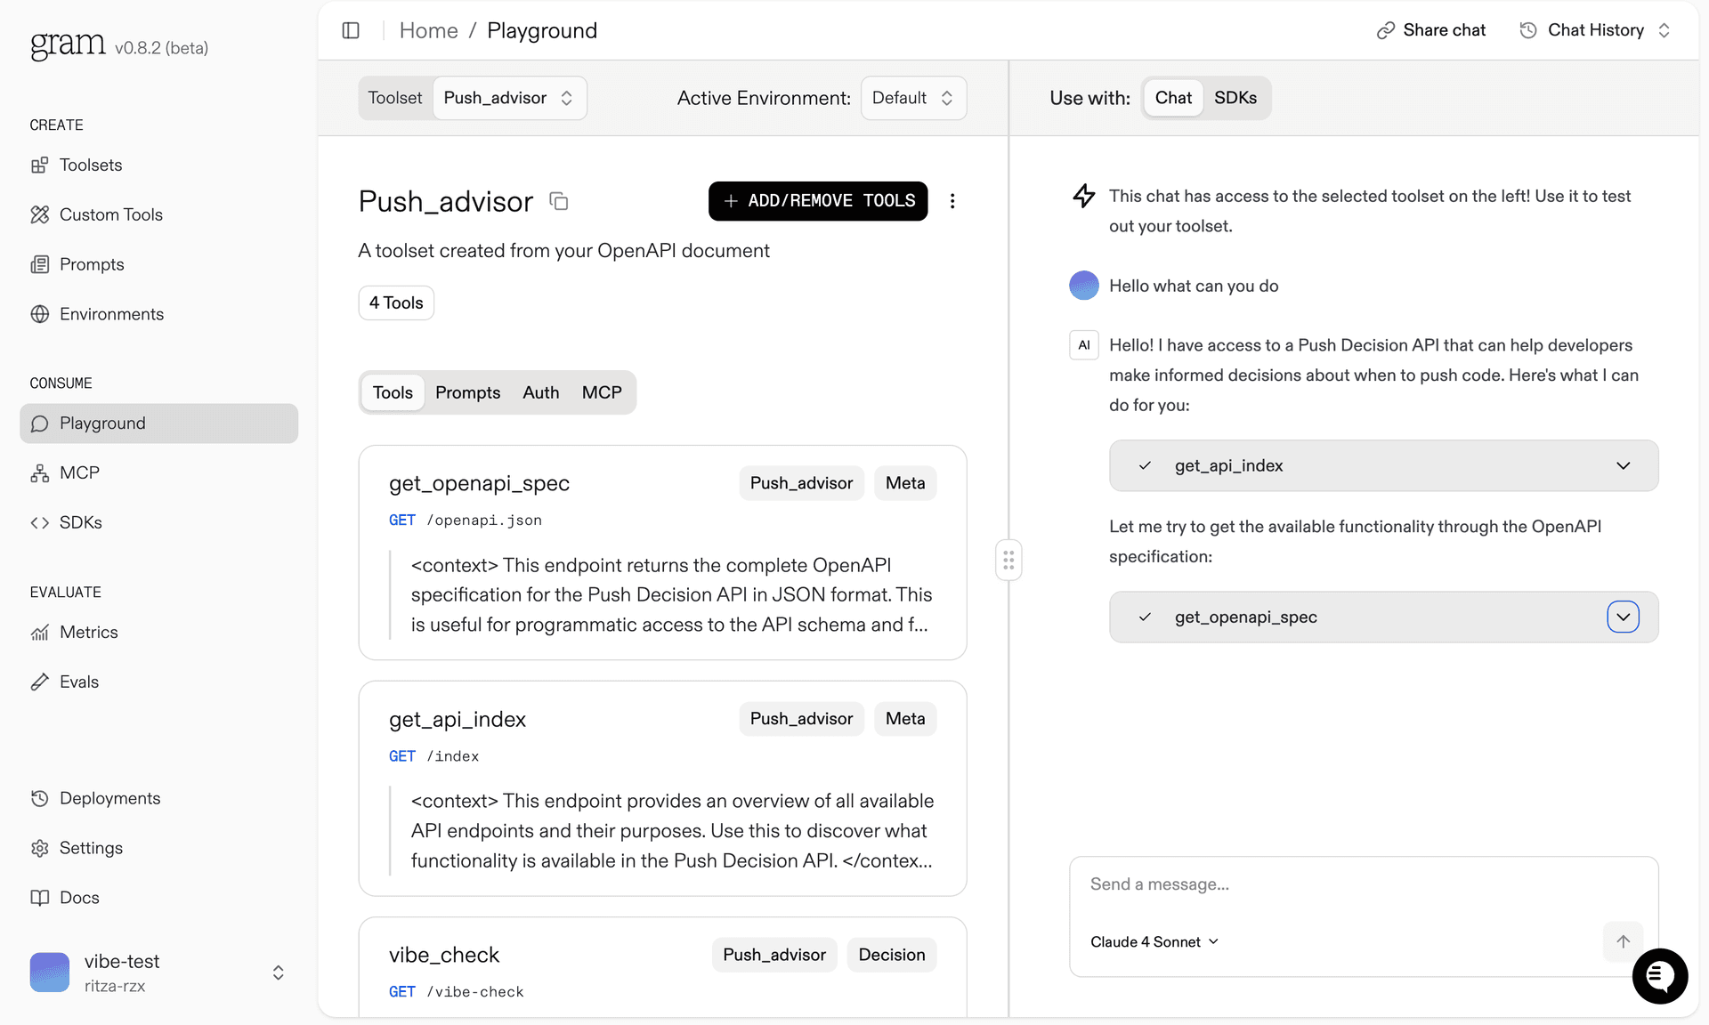Expand the get_api_index tool call

coord(1623,465)
